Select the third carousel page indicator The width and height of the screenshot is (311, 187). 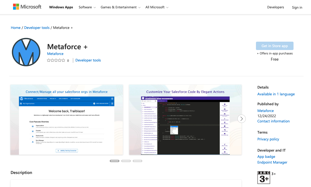(137, 161)
